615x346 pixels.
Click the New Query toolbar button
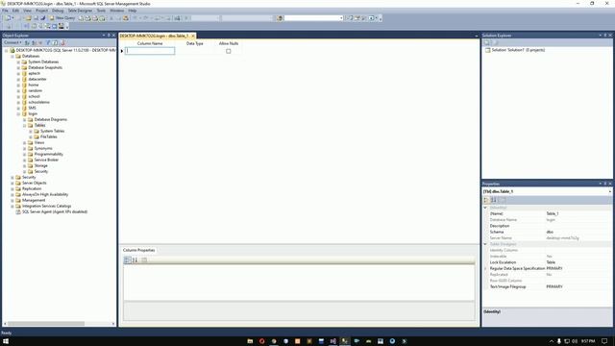coord(62,18)
